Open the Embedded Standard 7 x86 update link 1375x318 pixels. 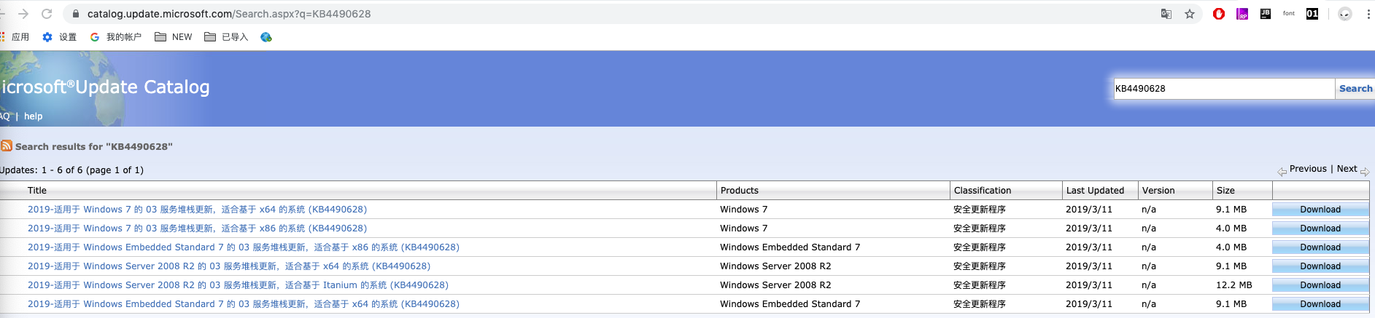tap(244, 247)
